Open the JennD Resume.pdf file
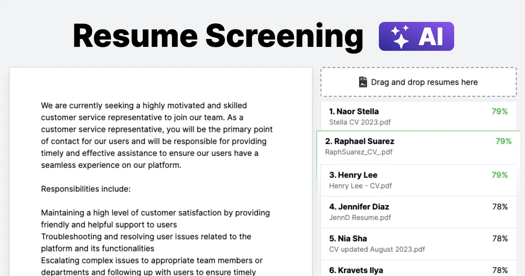Image resolution: width=525 pixels, height=276 pixels. 360,217
